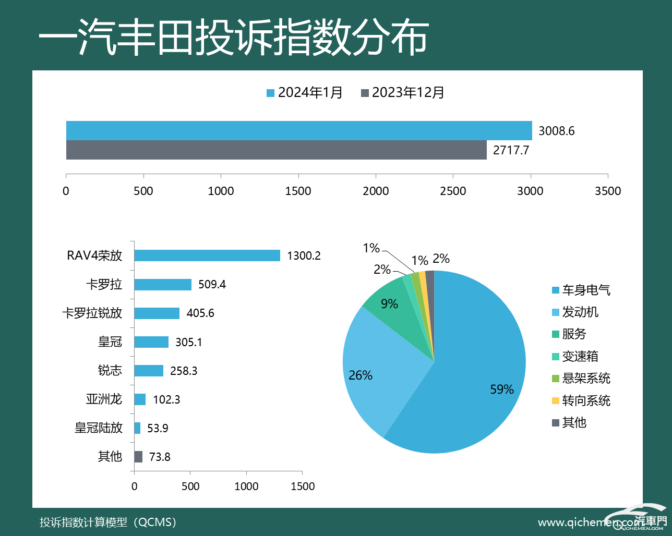Click the 3500 tick on top axis
The width and height of the screenshot is (672, 536).
click(608, 191)
